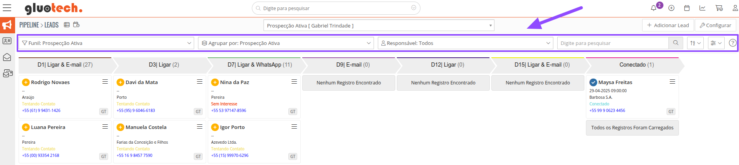
Task: Open the A-Z sort order dropdown
Action: 695,43
